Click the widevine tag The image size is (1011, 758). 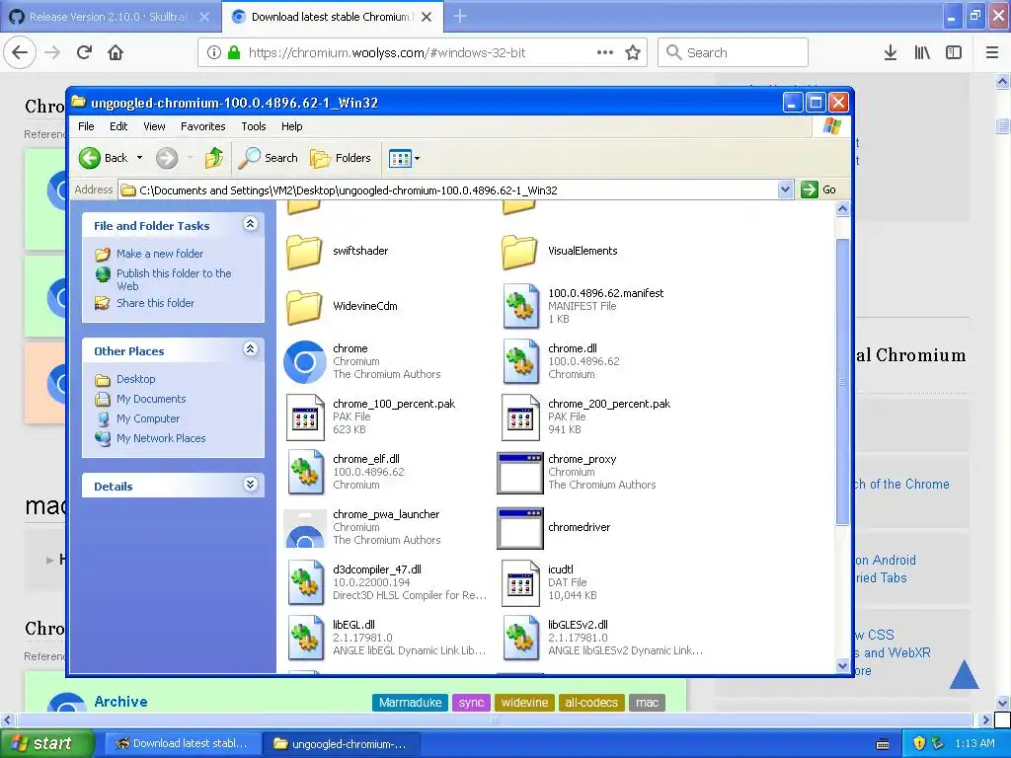(x=524, y=703)
